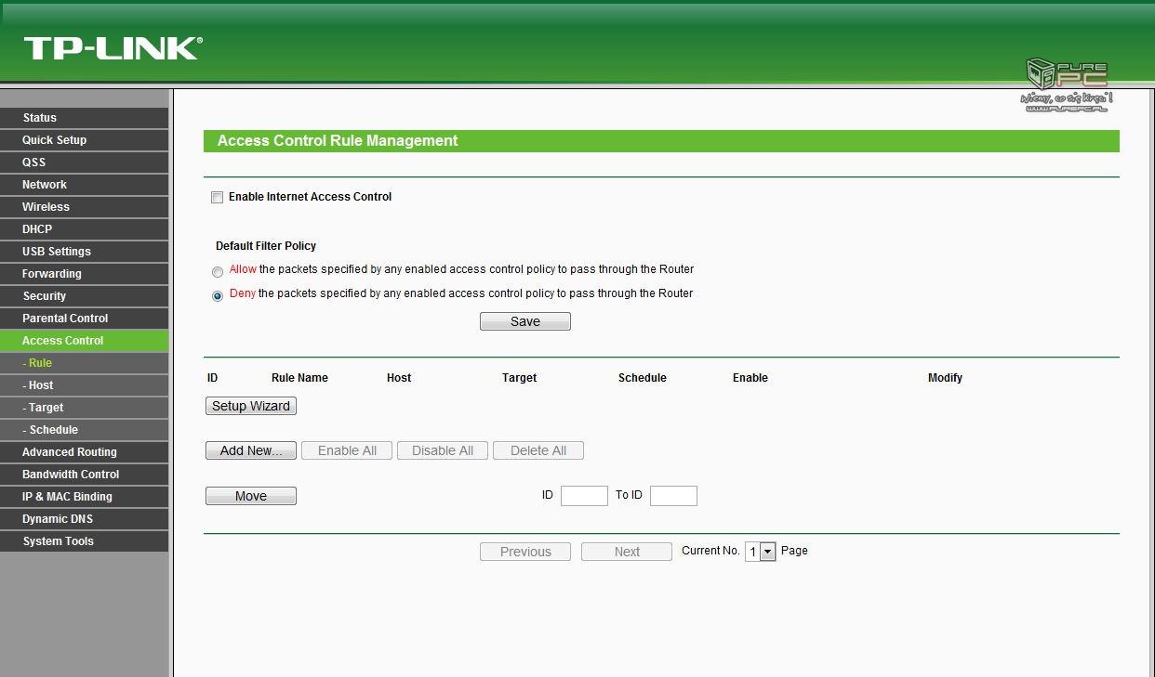This screenshot has height=677, width=1155.
Task: Select the Deny default filter policy
Action: pyautogui.click(x=218, y=296)
